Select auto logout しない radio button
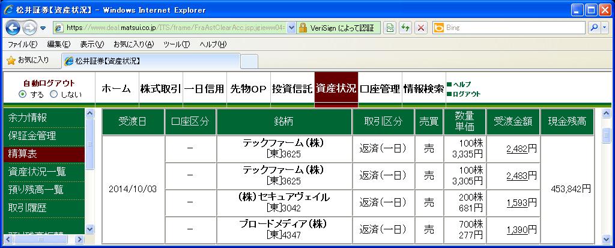This screenshot has height=248, width=615. (53, 94)
